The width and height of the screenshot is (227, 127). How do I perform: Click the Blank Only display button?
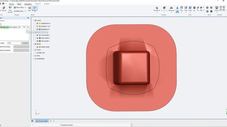(x=18, y=11)
